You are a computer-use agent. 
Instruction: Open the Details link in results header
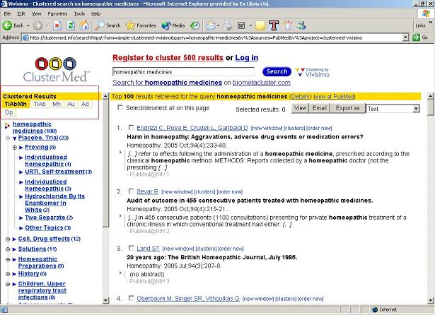pos(300,97)
